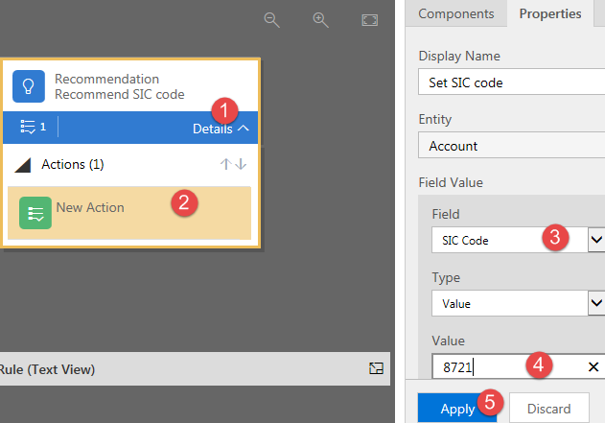Screen dimensions: 605x423
Task: Click the Display Name text field
Action: tap(511, 82)
